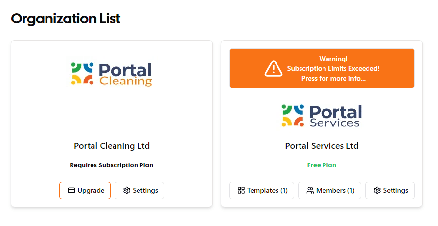
Task: Click Requires Subscription Plan text
Action: (x=112, y=165)
